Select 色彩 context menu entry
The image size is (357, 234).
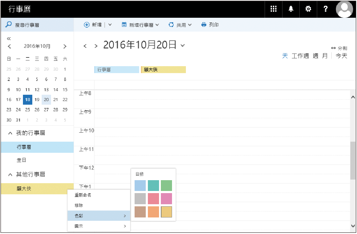tap(99, 216)
